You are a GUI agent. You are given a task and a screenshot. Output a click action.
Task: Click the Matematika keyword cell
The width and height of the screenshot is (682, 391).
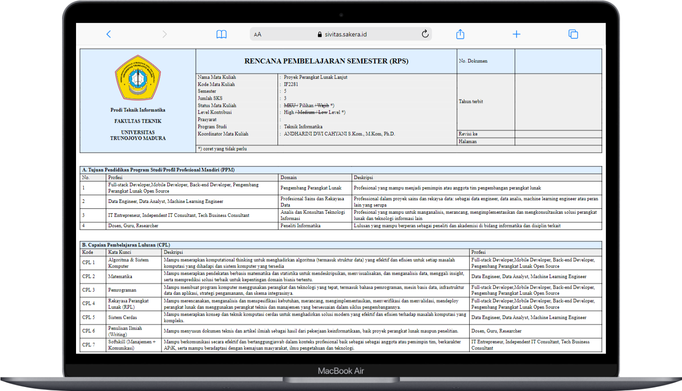[134, 277]
